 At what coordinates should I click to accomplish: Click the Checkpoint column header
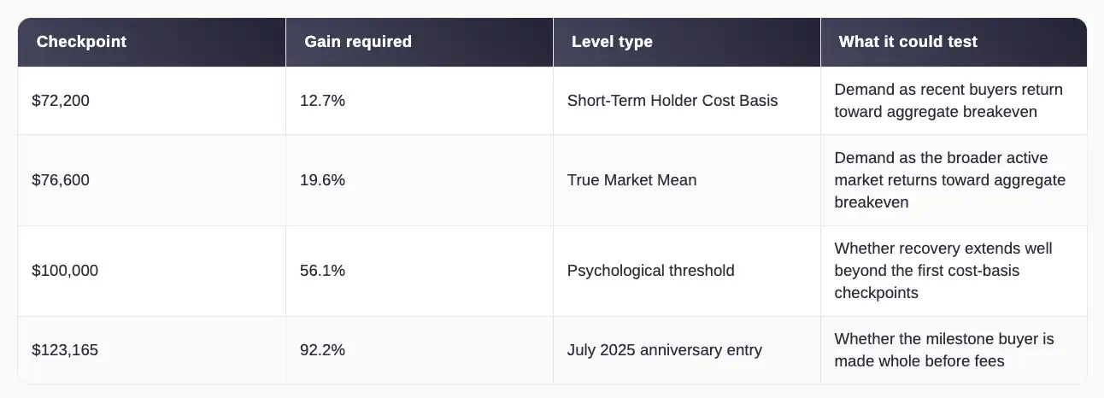pyautogui.click(x=151, y=42)
